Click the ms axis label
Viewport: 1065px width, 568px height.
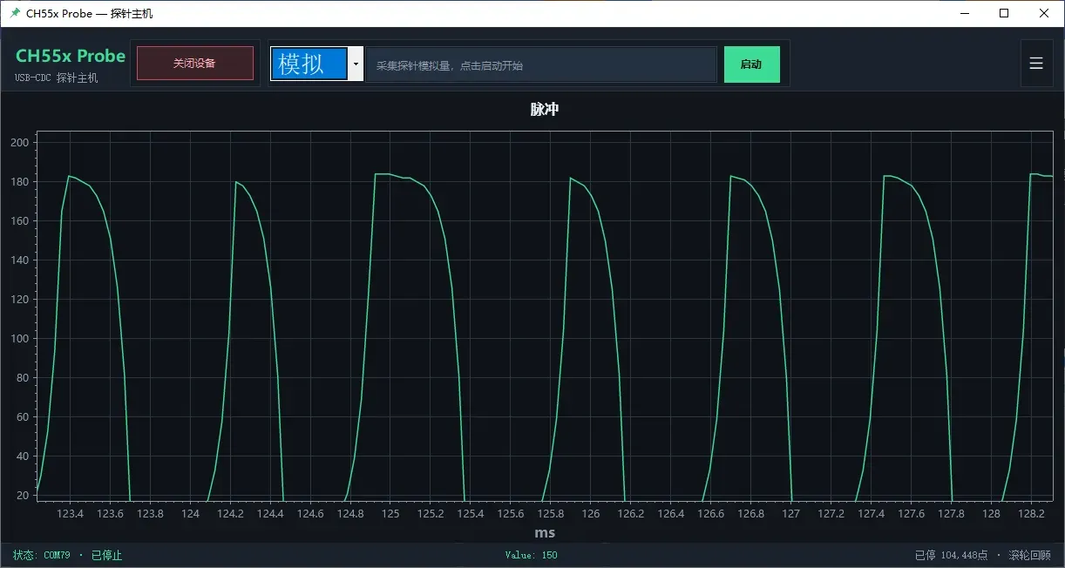click(545, 532)
